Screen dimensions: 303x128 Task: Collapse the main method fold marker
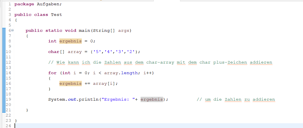(x=13, y=31)
